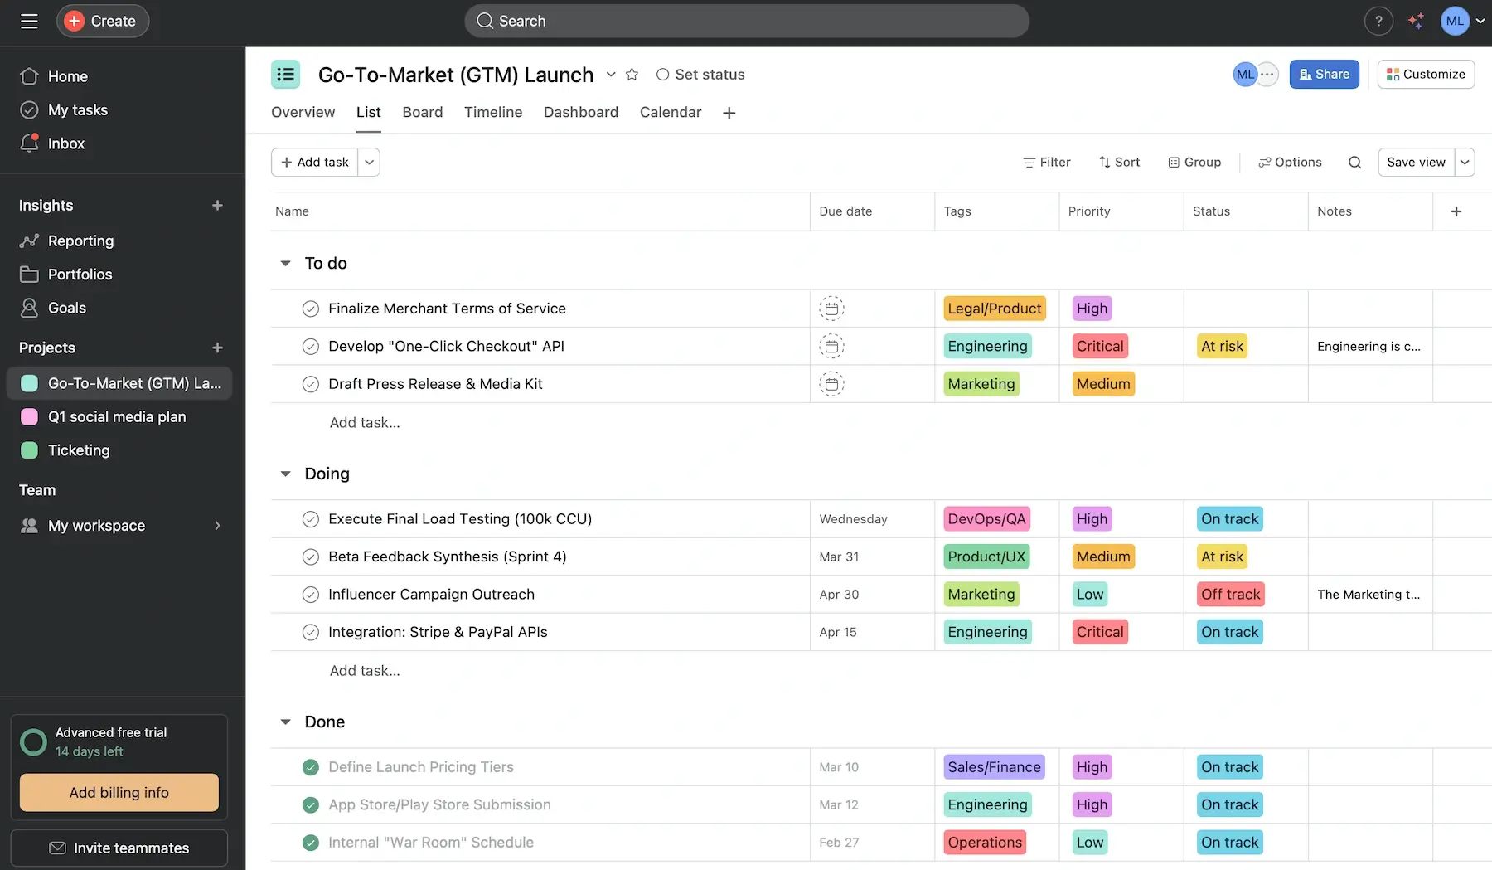Star the GTM Launch project
This screenshot has width=1492, height=870.
coord(632,74)
